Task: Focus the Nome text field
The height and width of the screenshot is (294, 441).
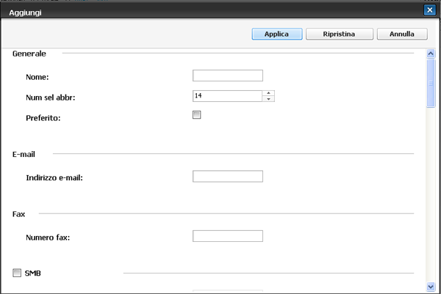Action: click(227, 76)
